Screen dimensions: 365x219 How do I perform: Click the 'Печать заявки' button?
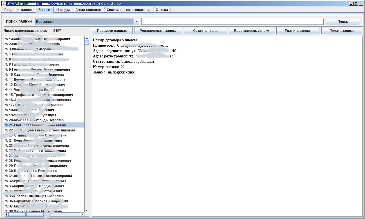click(x=342, y=31)
